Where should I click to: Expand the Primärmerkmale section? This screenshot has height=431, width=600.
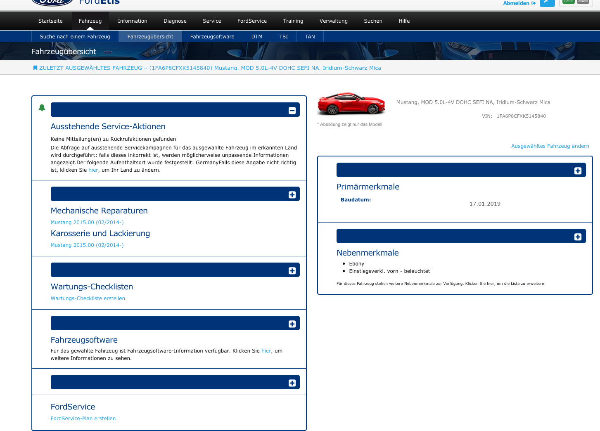tap(578, 171)
